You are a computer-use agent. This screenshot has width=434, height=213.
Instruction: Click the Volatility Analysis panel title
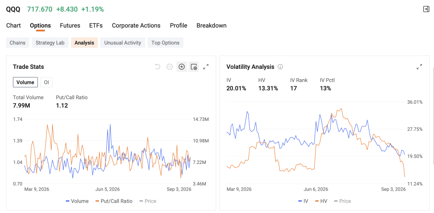click(250, 67)
